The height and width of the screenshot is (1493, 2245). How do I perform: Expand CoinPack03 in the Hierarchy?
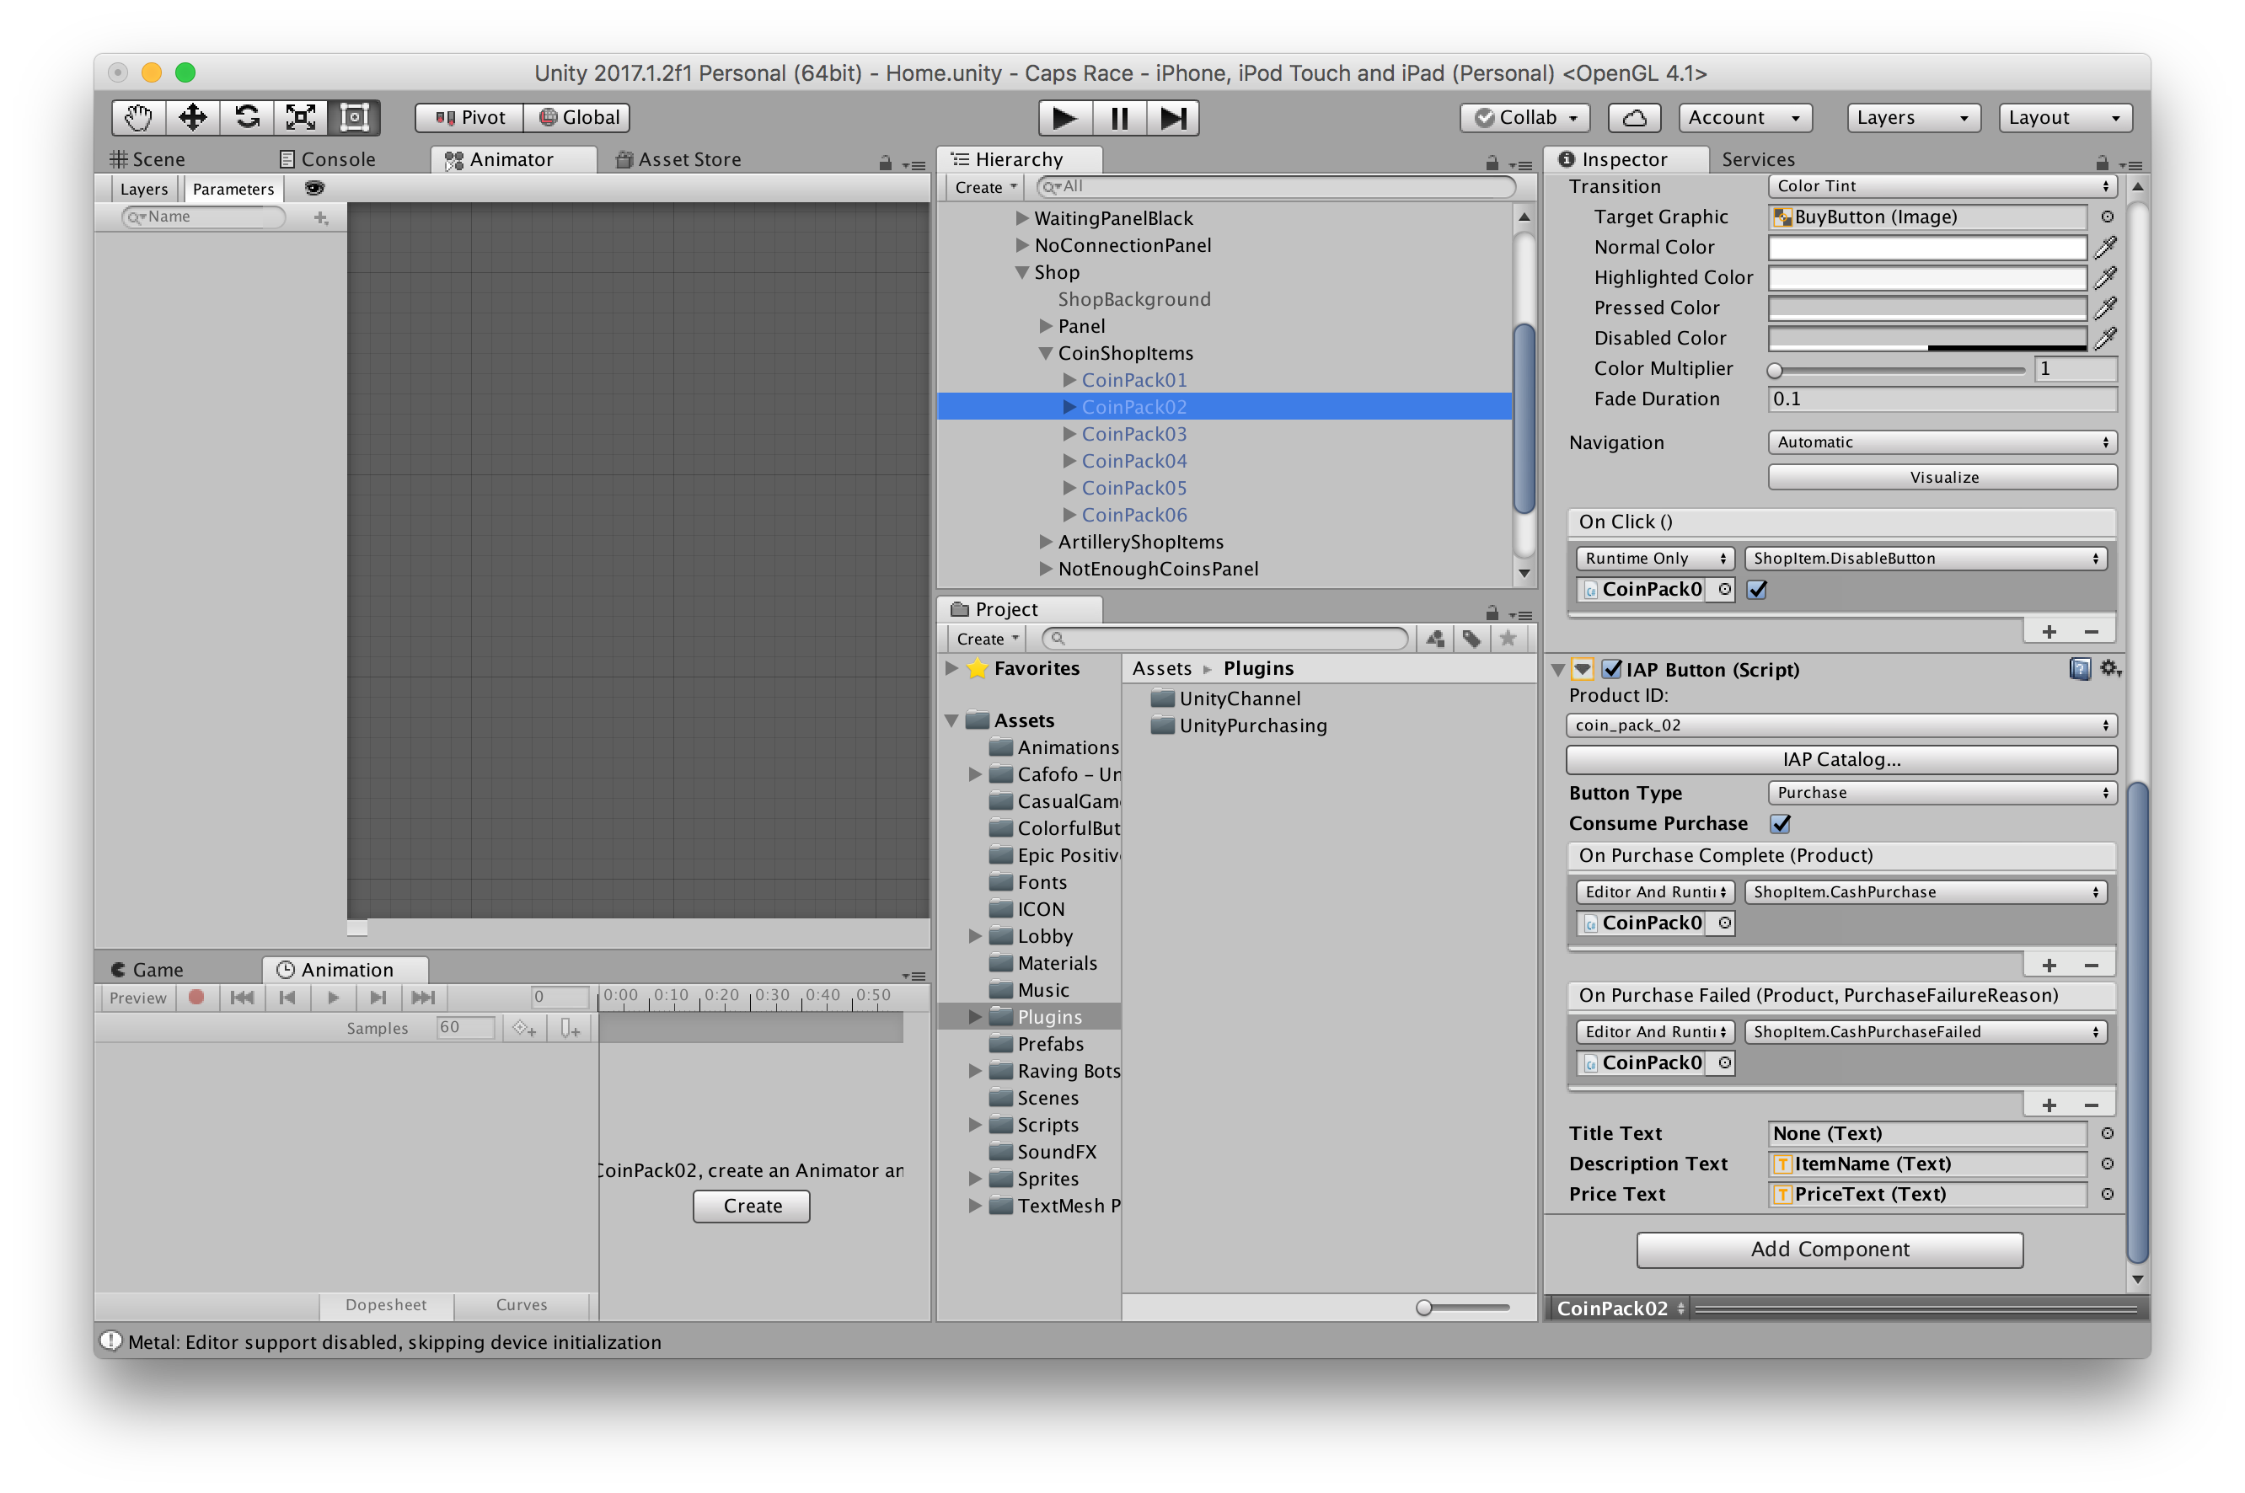coord(1069,434)
